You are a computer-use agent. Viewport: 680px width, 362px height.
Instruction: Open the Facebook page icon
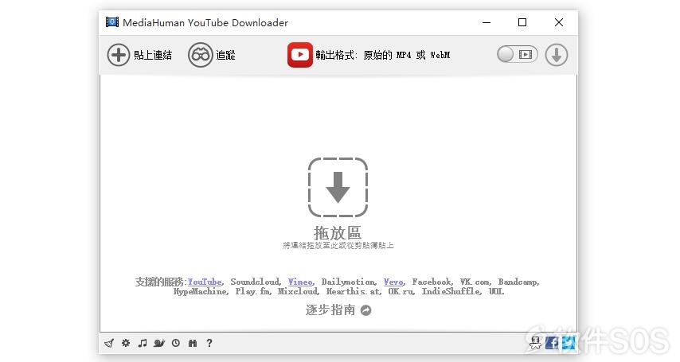552,343
